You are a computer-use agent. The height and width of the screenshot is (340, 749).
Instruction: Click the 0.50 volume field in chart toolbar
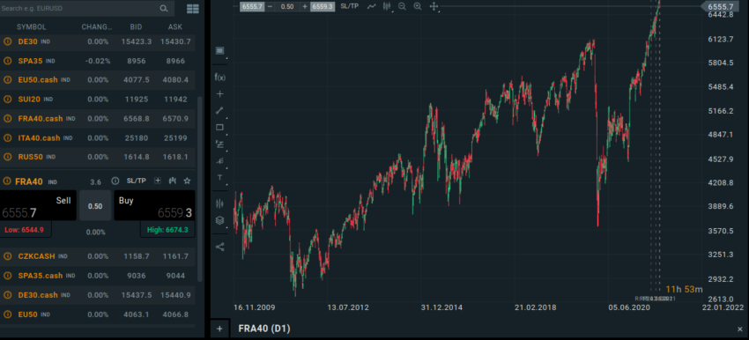287,7
